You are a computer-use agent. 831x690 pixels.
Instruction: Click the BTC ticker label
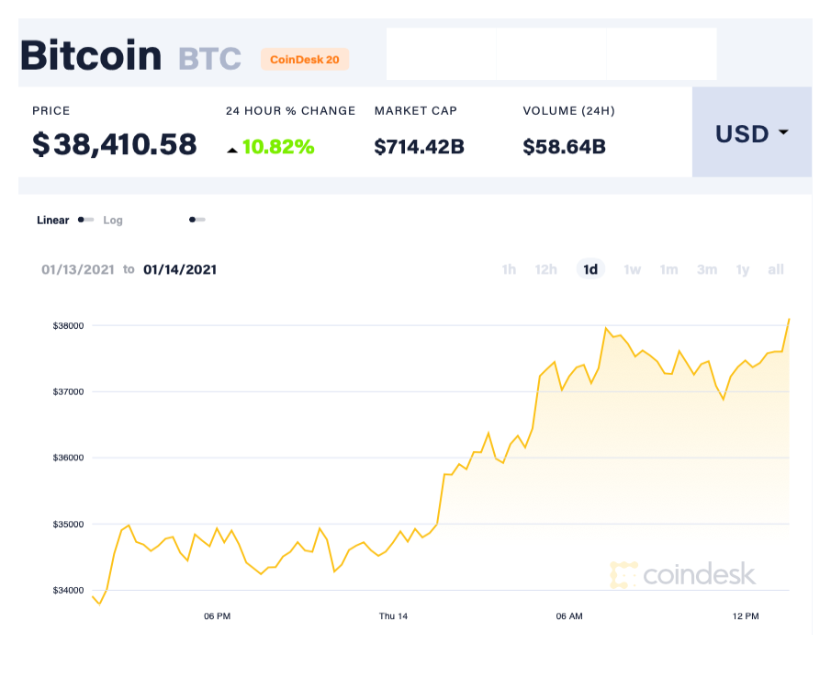(x=208, y=58)
